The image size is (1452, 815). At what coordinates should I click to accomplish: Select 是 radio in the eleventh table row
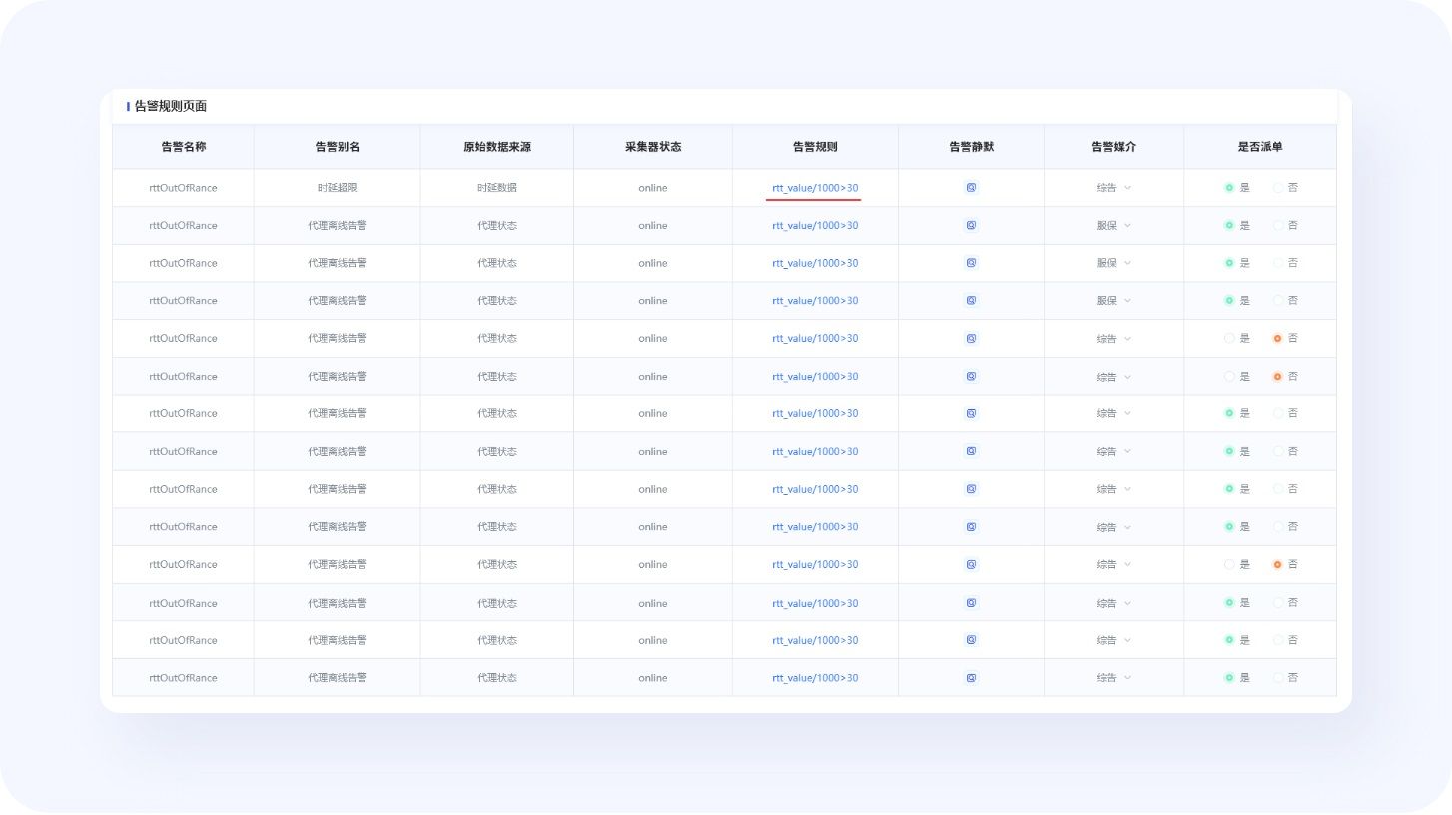point(1230,564)
